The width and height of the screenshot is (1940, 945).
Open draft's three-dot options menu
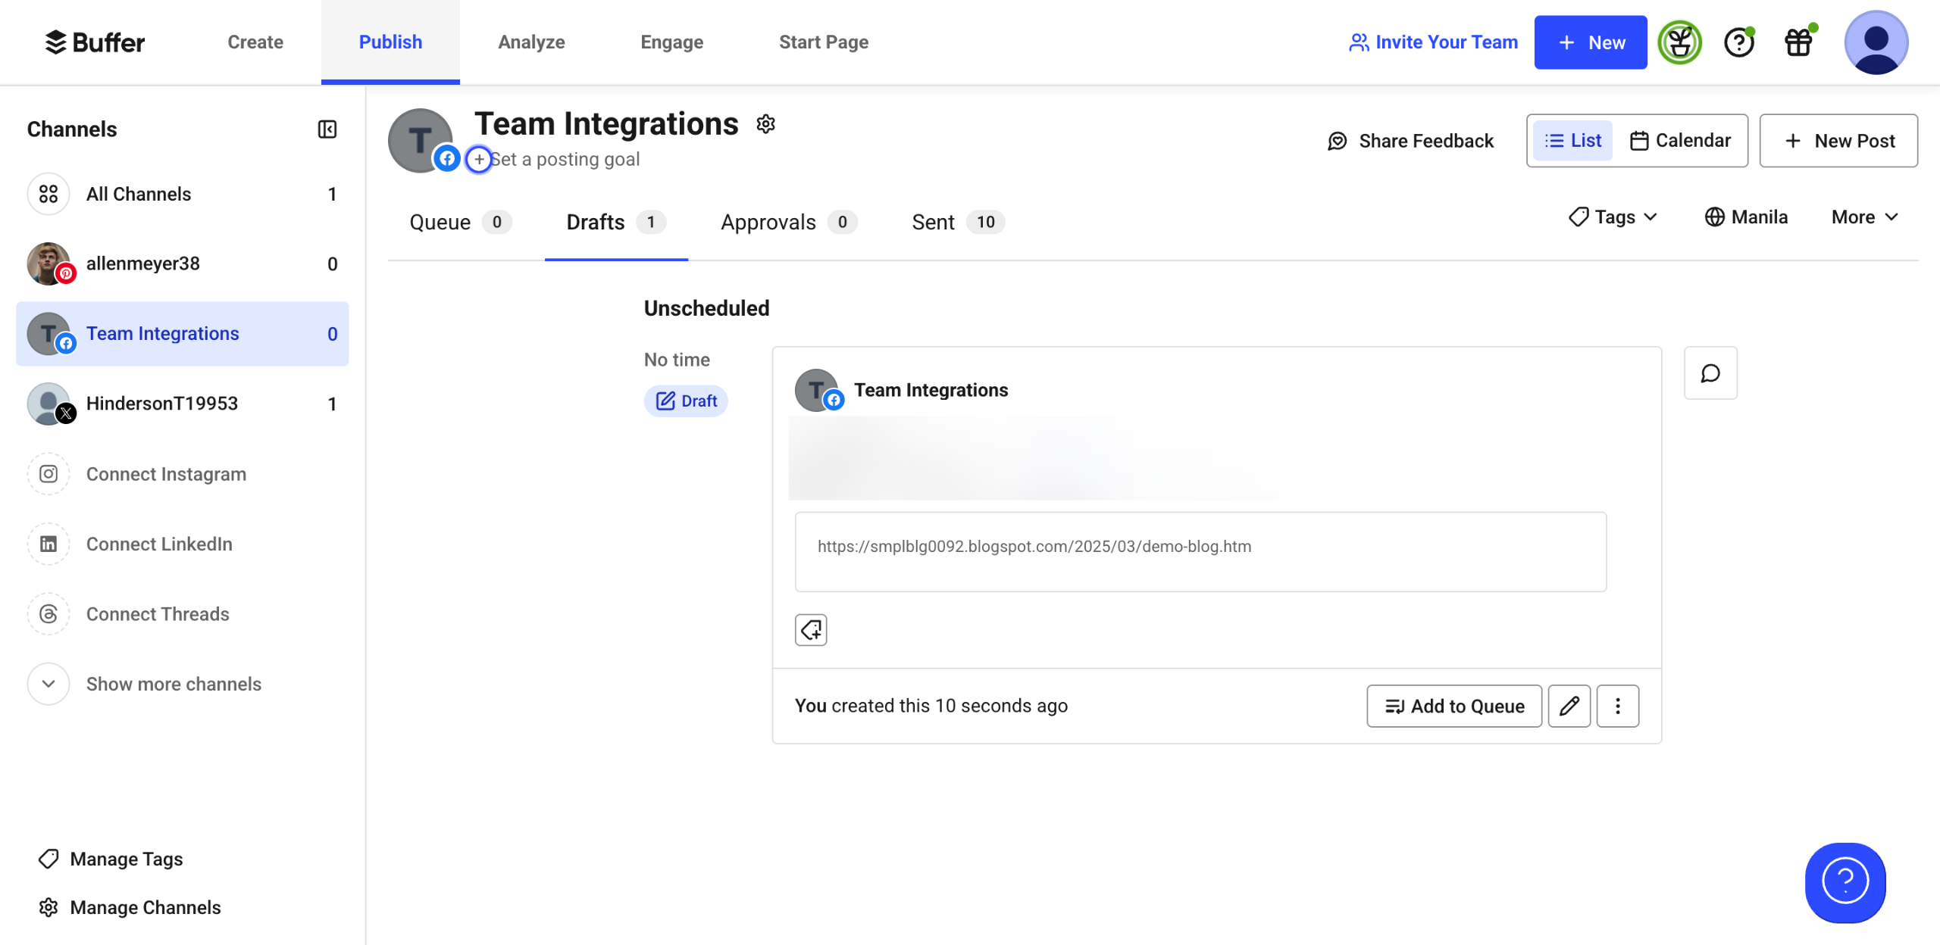coord(1617,706)
